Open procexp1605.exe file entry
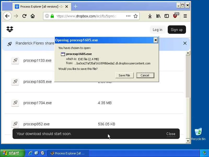Viewport: 209px width, 157px height. [x=38, y=82]
